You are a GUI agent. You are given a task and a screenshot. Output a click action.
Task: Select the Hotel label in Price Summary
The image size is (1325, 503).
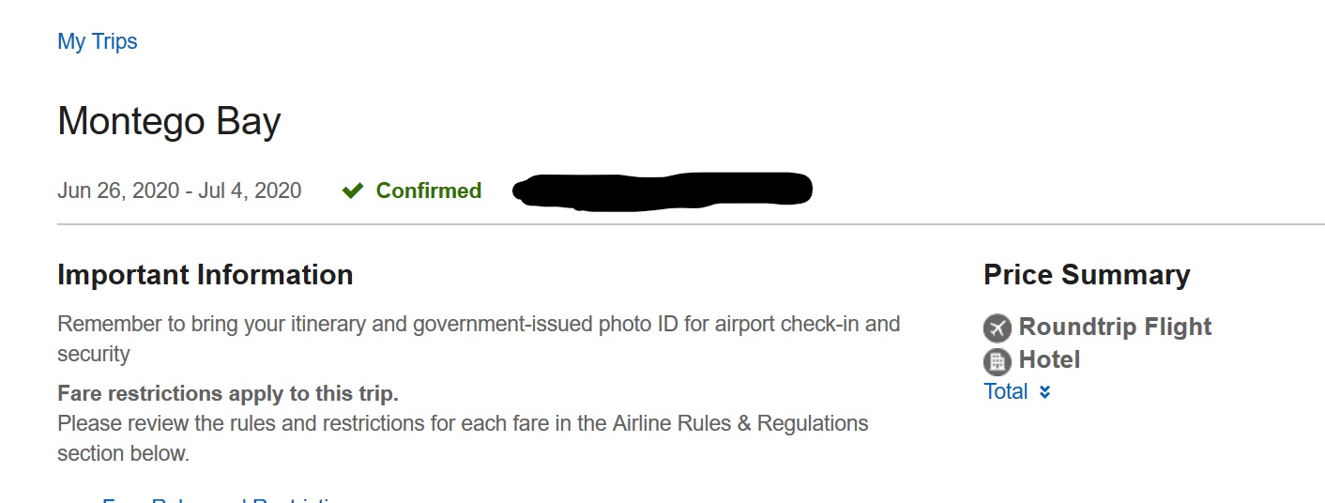pyautogui.click(x=1049, y=359)
